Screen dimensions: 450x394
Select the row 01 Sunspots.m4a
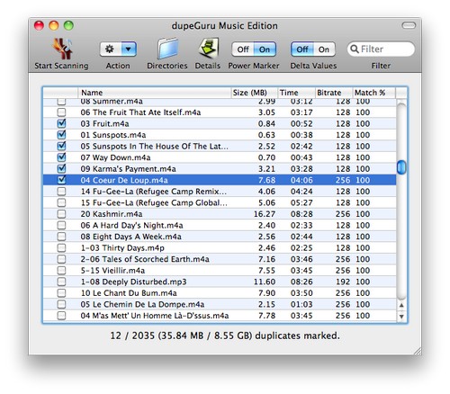pos(220,135)
